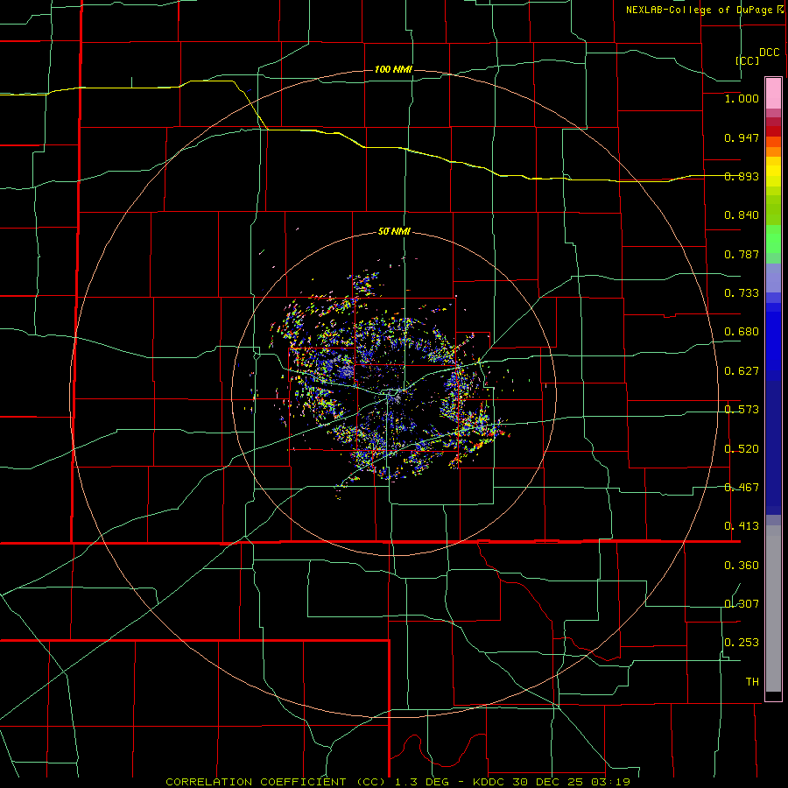Screen dimensions: 788x788
Task: Click the DCC label above the color scale
Action: pyautogui.click(x=770, y=53)
